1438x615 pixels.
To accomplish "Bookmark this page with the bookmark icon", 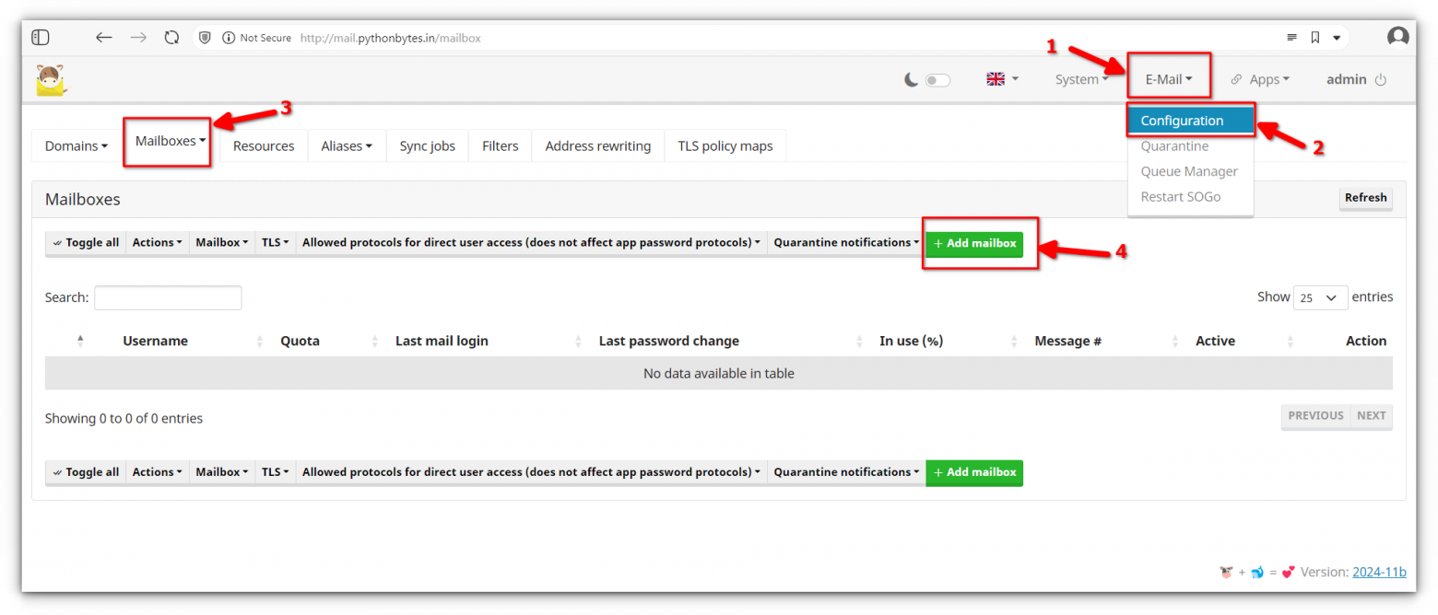I will [x=1315, y=38].
